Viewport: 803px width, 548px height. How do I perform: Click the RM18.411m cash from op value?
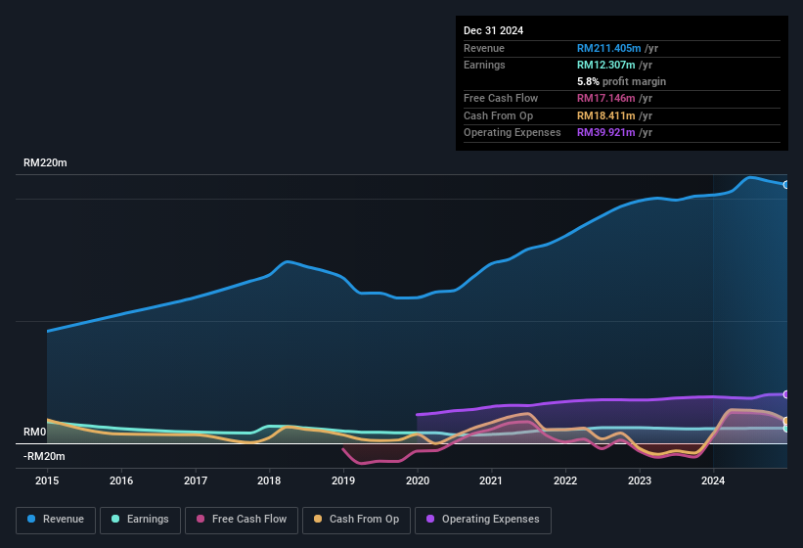coord(605,115)
